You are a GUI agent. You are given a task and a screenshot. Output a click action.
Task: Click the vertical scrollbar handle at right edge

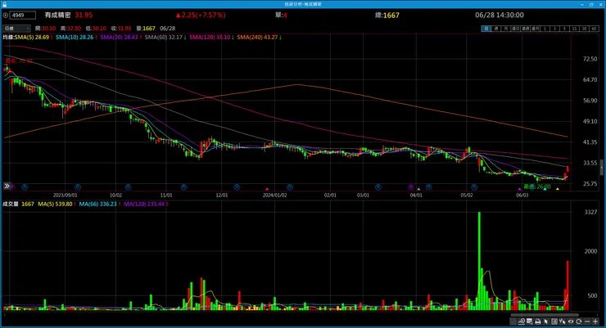601,168
